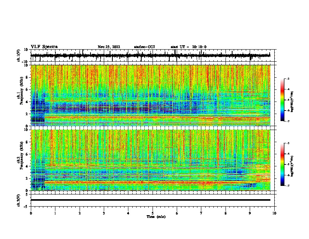
Task: Click time axis tick label "6"
Action: [177, 213]
